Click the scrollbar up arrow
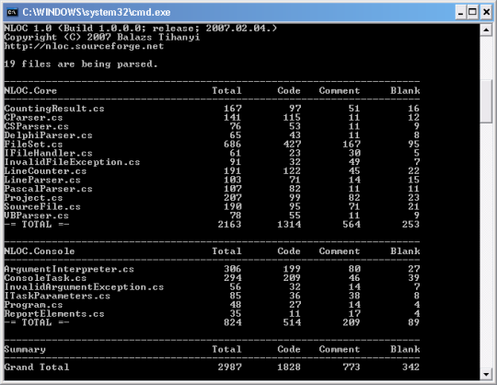 point(486,30)
